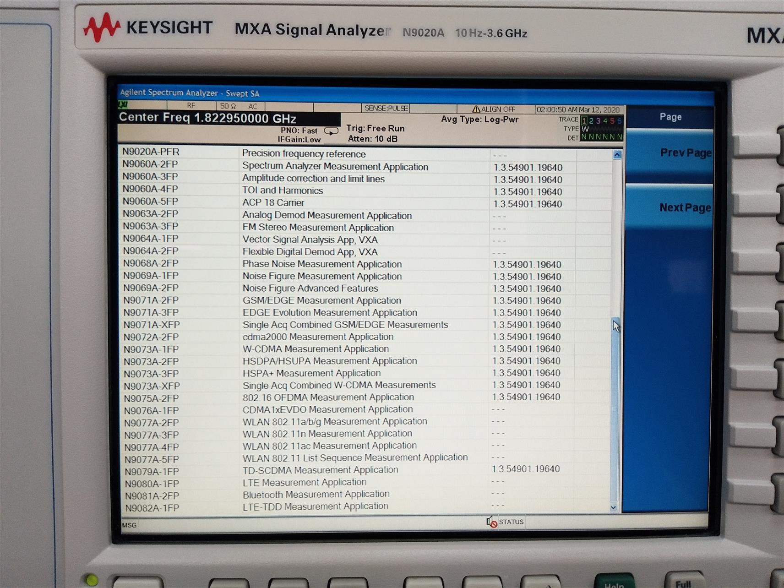Click 'cdma2000 Measurement Application'

click(x=318, y=337)
